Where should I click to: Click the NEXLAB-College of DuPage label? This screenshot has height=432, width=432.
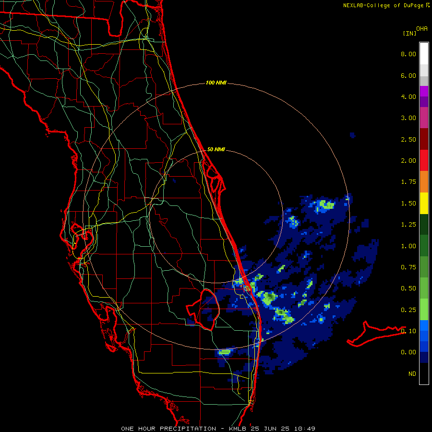pyautogui.click(x=383, y=5)
